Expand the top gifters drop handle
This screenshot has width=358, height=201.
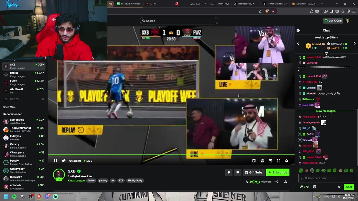[x=326, y=53]
